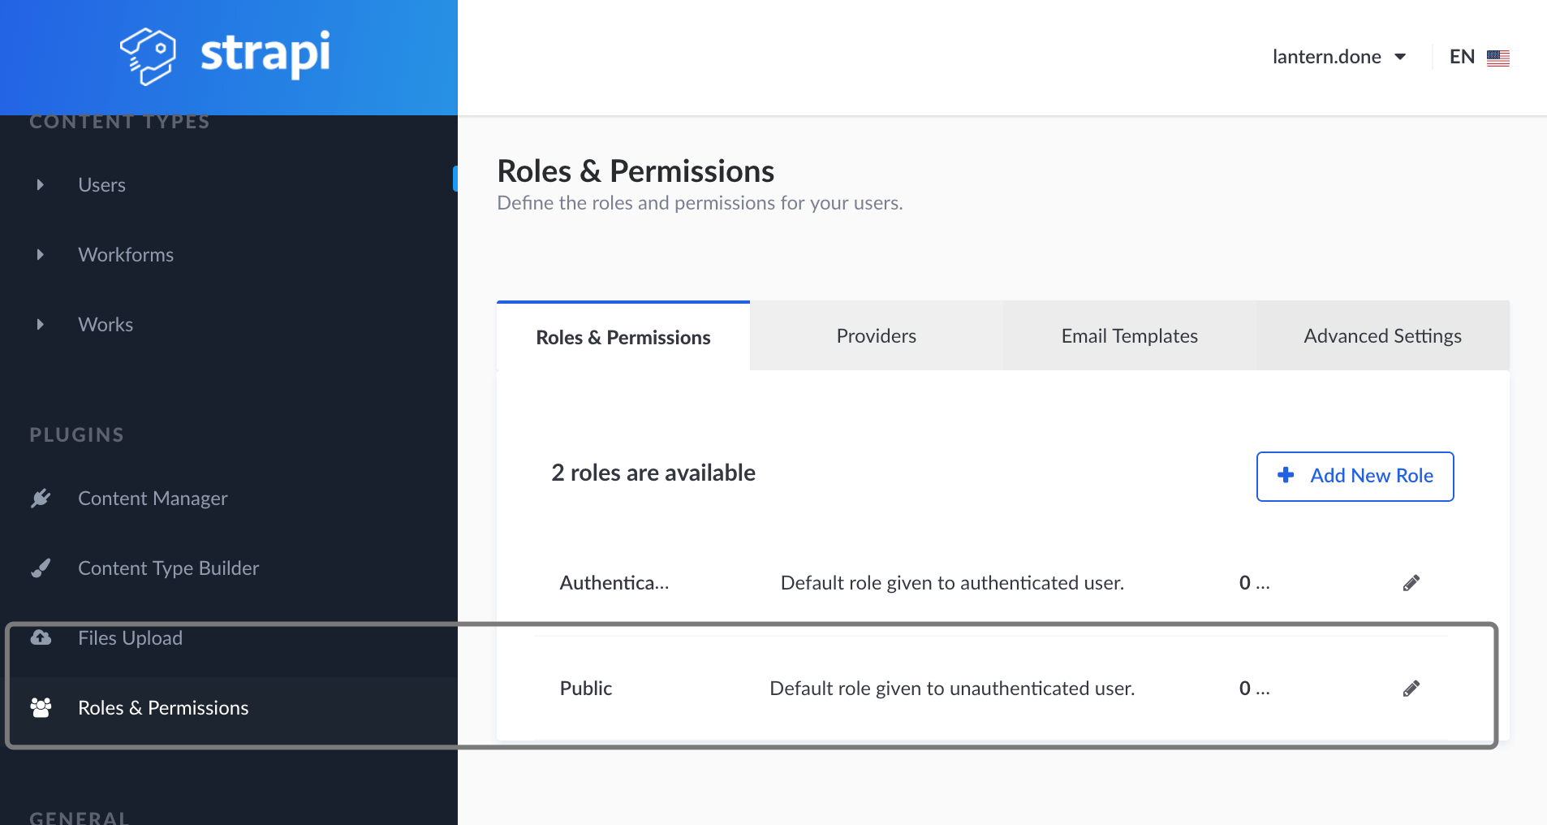
Task: Open the lantern.done account dropdown
Action: [1338, 57]
